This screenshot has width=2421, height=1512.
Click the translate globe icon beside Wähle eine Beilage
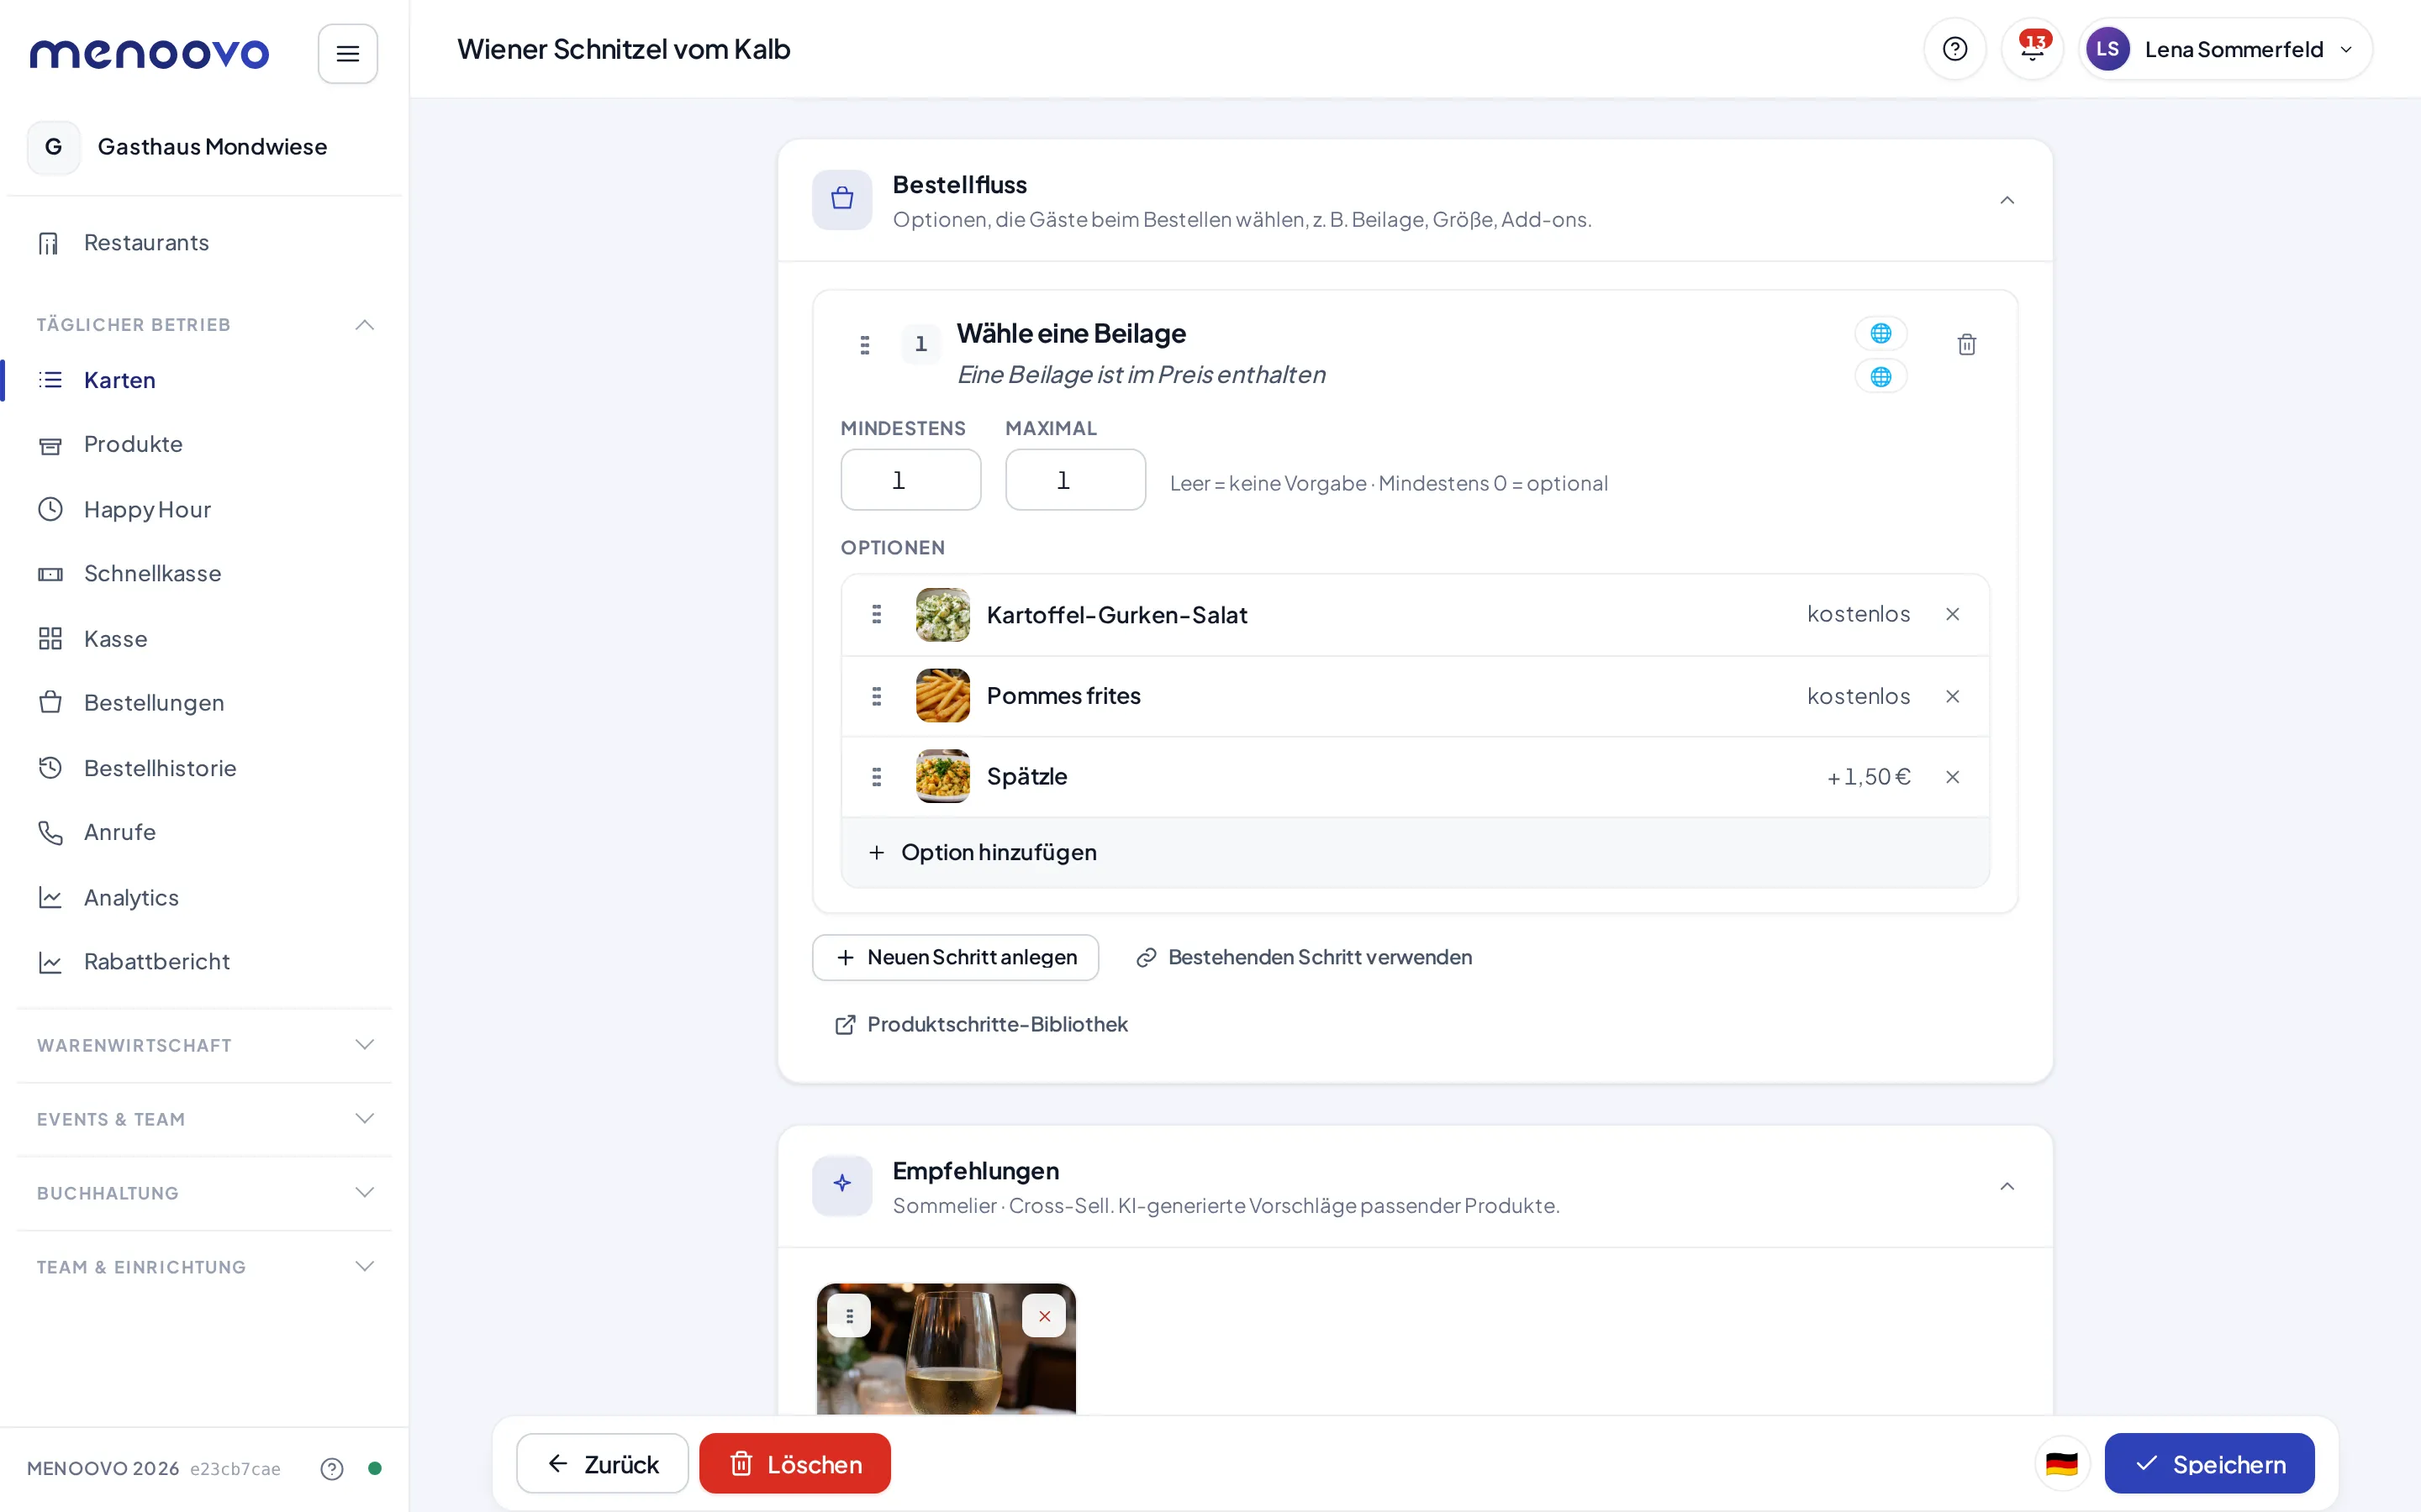tap(1880, 333)
